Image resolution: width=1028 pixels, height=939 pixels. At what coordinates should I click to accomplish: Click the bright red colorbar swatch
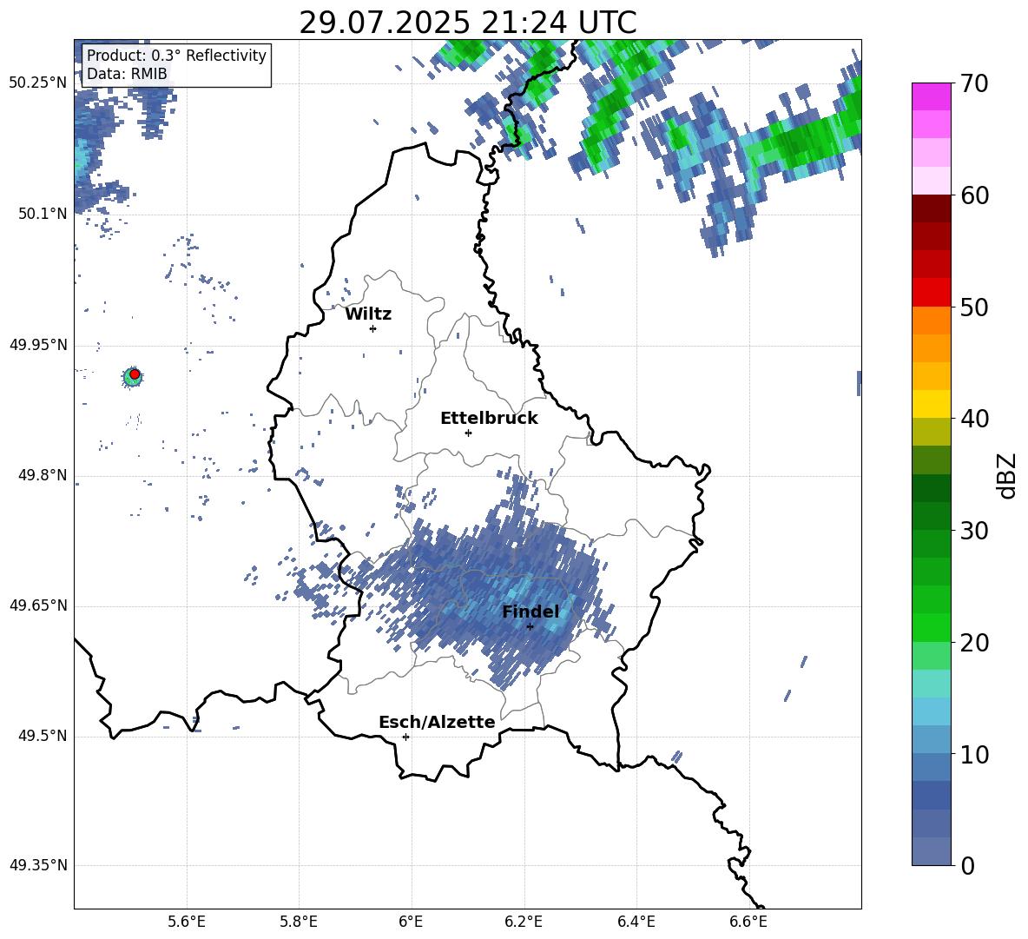[x=932, y=293]
